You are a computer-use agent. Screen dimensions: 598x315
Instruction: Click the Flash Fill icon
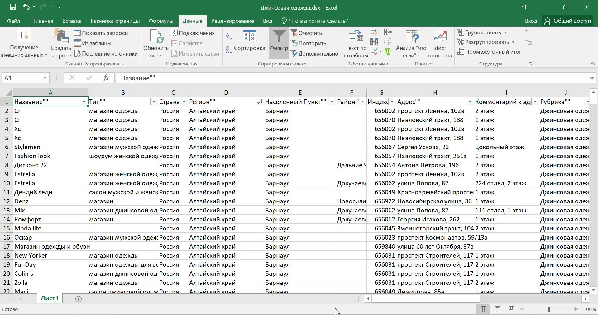pyautogui.click(x=374, y=32)
